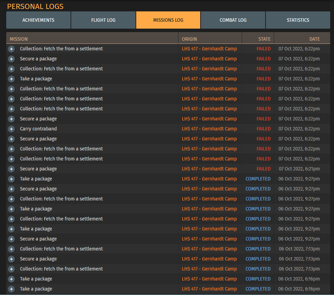Click COMPLETED state of 7:13pm Secure a package
The width and height of the screenshot is (334, 295).
[x=258, y=259]
